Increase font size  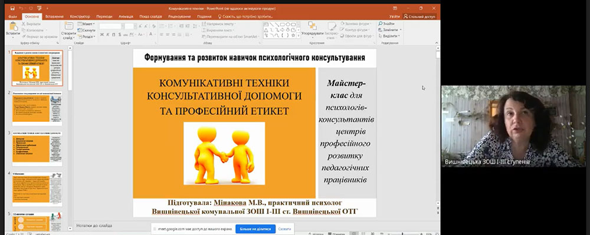(140, 27)
